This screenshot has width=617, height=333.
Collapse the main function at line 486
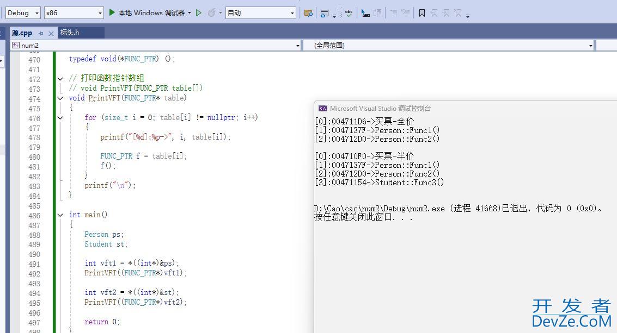click(60, 215)
